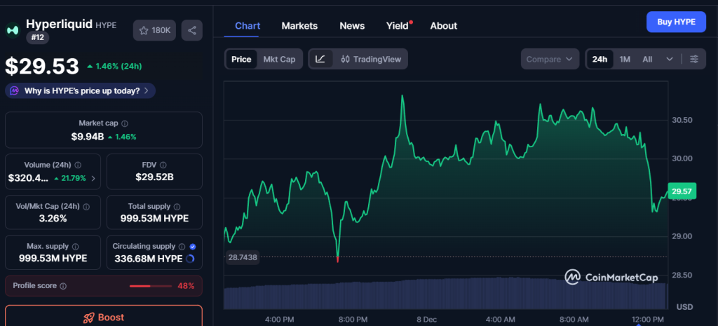The image size is (718, 326).
Task: Click the Hyperliquid logo icon
Action: 13,30
